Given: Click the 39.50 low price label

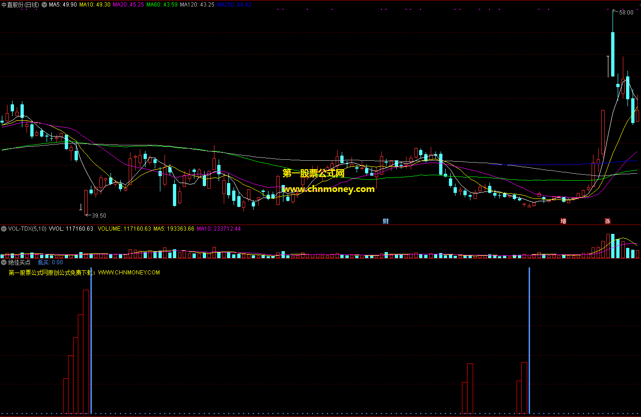Looking at the screenshot, I should tap(99, 216).
